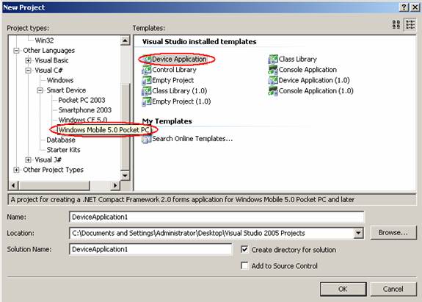Uncheck Create directory for solution
422x302 pixels.
click(x=244, y=250)
